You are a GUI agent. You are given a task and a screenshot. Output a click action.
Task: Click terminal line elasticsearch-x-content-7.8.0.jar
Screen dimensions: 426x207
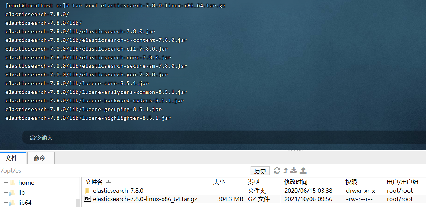(x=96, y=40)
